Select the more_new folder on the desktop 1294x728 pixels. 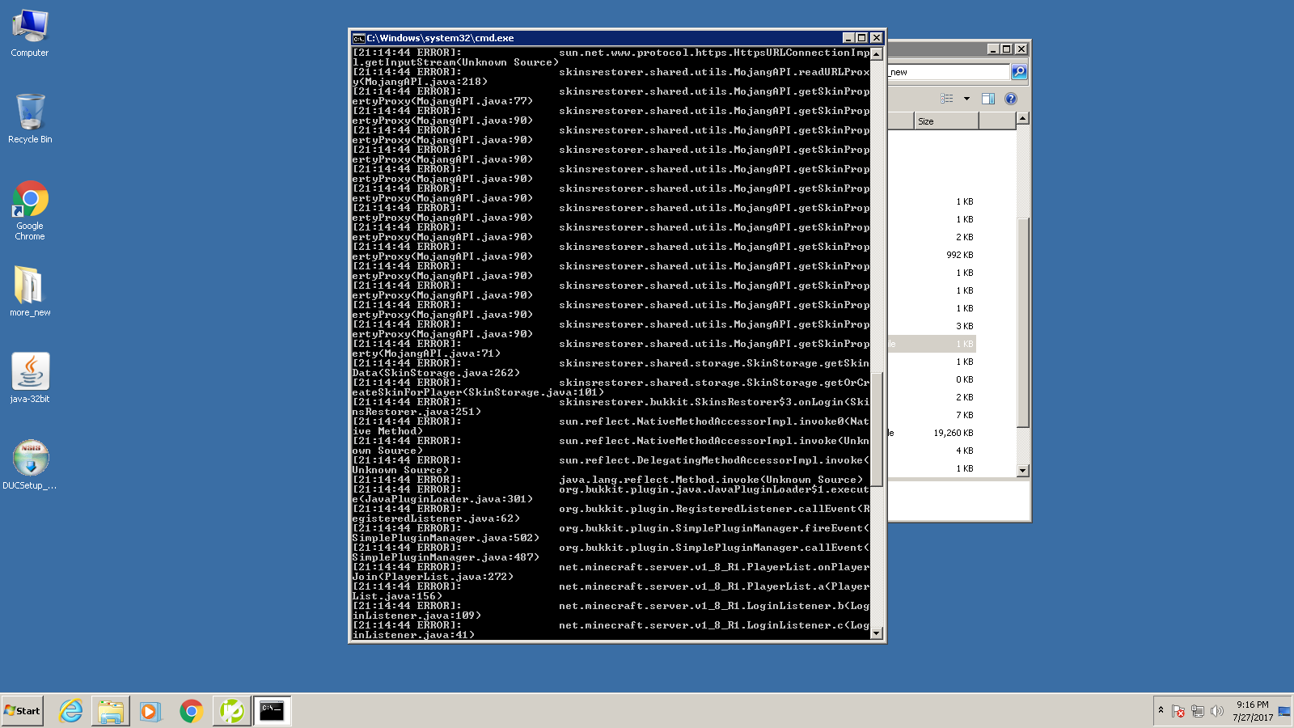[x=30, y=291]
